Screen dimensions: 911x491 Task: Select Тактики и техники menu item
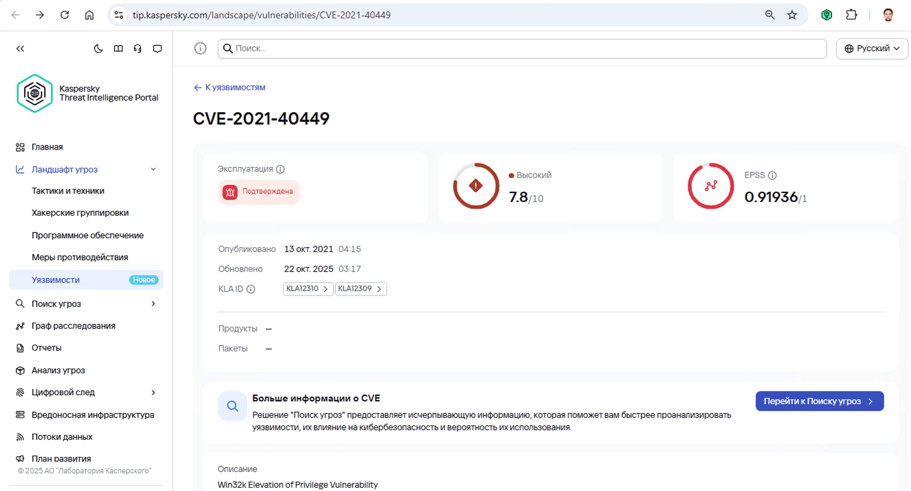click(x=68, y=191)
